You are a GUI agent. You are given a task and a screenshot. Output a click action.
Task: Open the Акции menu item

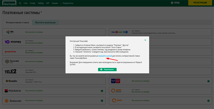55,3
